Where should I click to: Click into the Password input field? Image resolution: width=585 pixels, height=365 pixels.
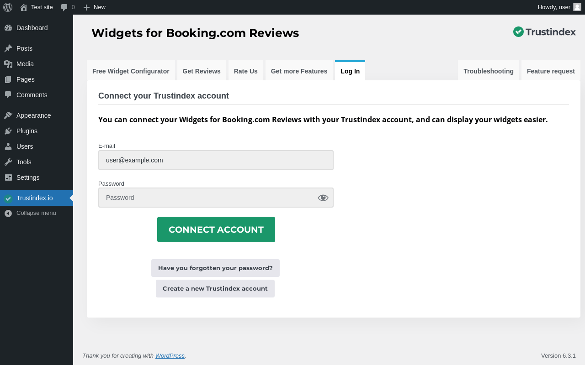point(208,198)
